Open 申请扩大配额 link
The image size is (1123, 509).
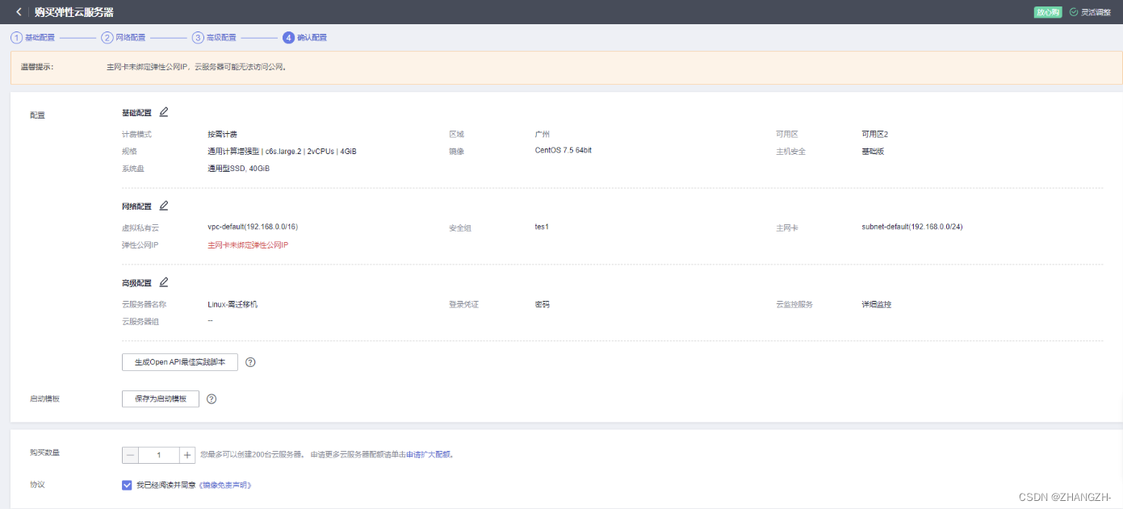tap(428, 455)
